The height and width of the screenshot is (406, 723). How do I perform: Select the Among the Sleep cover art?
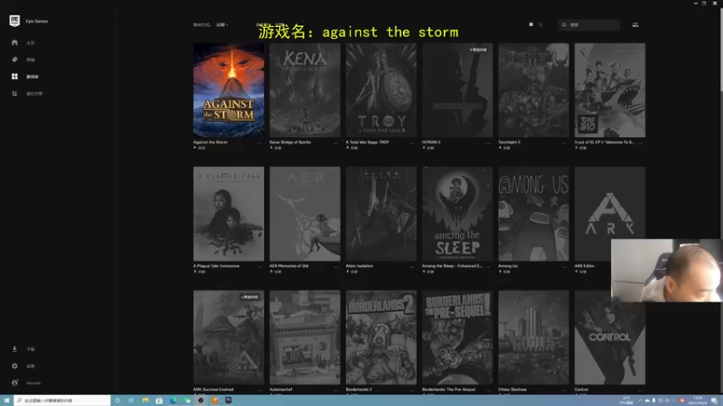(x=457, y=214)
